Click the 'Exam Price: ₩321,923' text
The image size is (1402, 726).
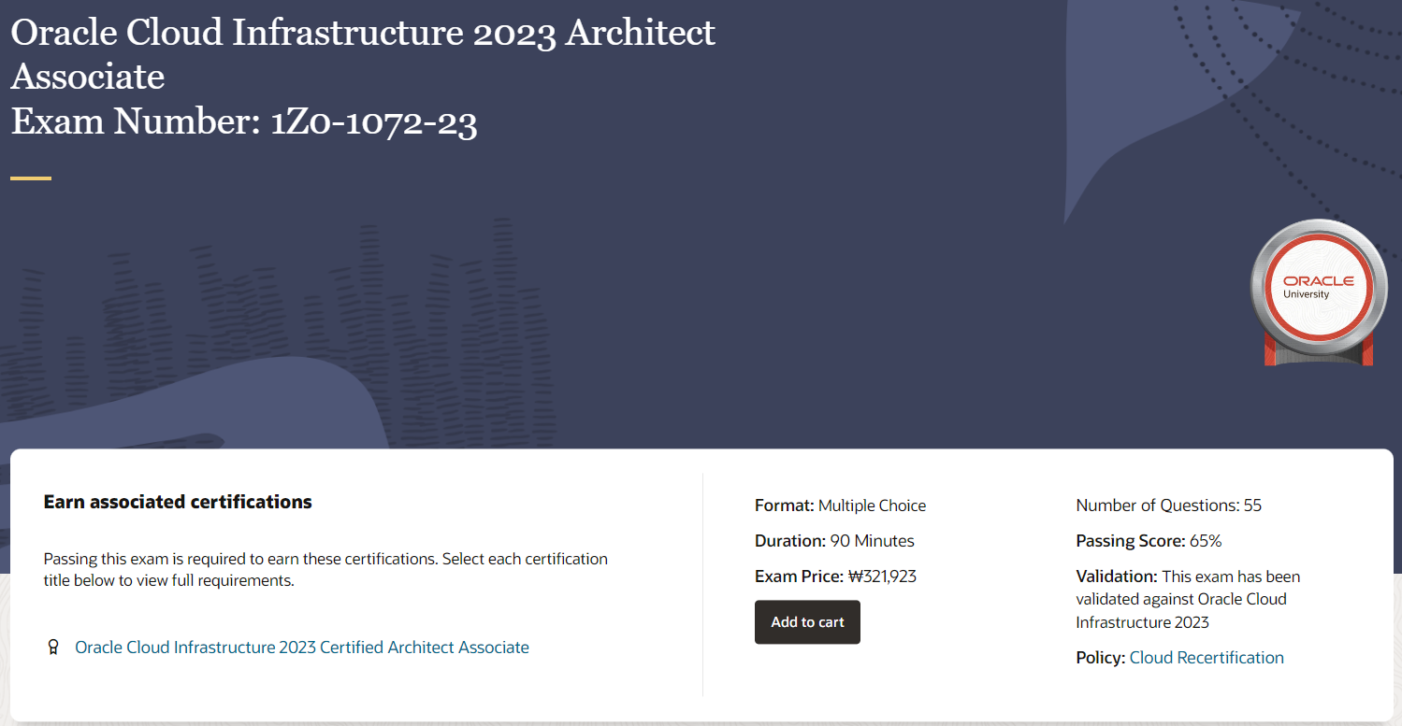[835, 577]
